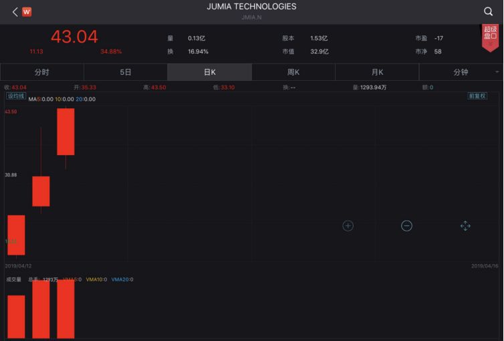Select the first candlestick bar
The image size is (504, 341).
point(16,235)
